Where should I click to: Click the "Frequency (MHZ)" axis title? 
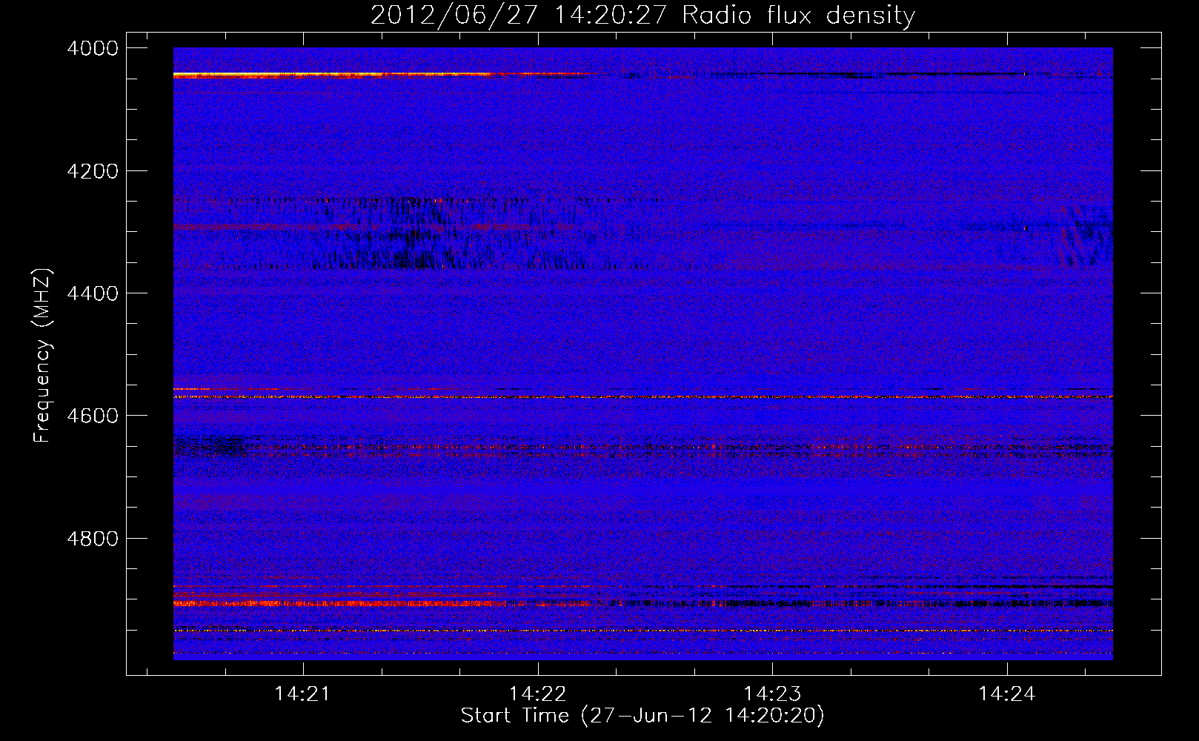click(x=43, y=356)
